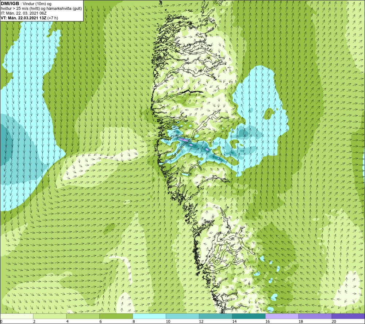This screenshot has height=324, width=365.
Task: Click the legend tick label "12"
Action: click(x=201, y=321)
